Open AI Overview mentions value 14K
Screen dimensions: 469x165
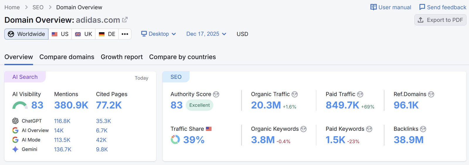59,130
